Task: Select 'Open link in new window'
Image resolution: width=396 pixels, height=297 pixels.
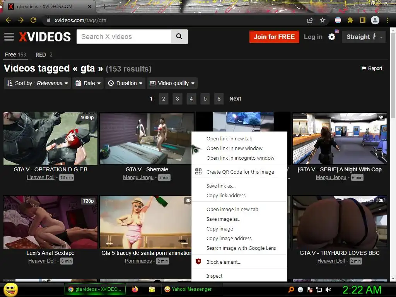Action: pyautogui.click(x=239, y=148)
